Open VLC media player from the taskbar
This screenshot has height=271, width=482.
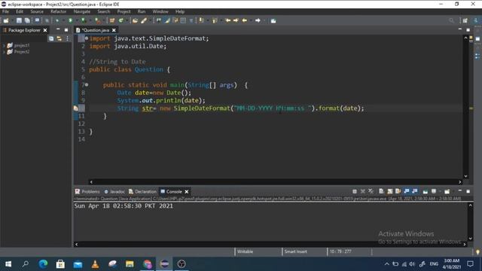tap(96, 264)
